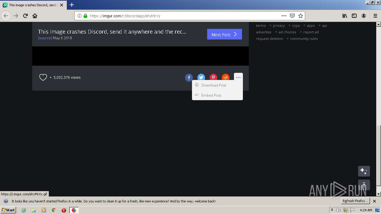Share the post on Pinterest
Viewport: 381px width, 214px height.
213,78
